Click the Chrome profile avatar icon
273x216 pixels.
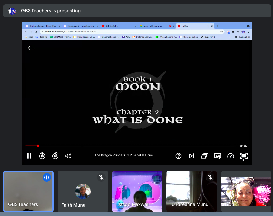point(243,32)
